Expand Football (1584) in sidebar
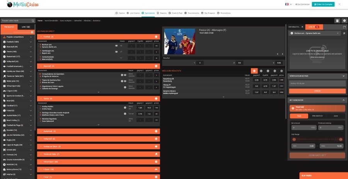This screenshot has width=348, height=179. (31, 42)
